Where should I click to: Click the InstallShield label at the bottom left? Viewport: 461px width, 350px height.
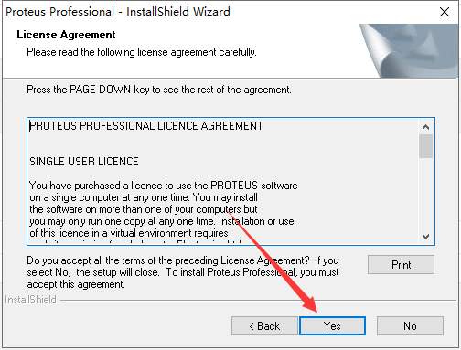[30, 300]
